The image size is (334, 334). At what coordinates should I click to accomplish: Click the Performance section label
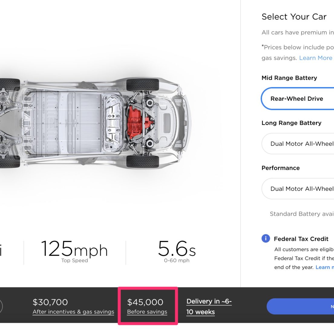coord(280,168)
